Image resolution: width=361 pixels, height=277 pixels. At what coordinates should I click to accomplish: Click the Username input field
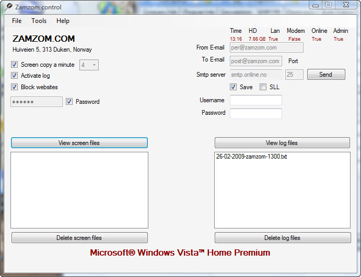[x=256, y=100]
